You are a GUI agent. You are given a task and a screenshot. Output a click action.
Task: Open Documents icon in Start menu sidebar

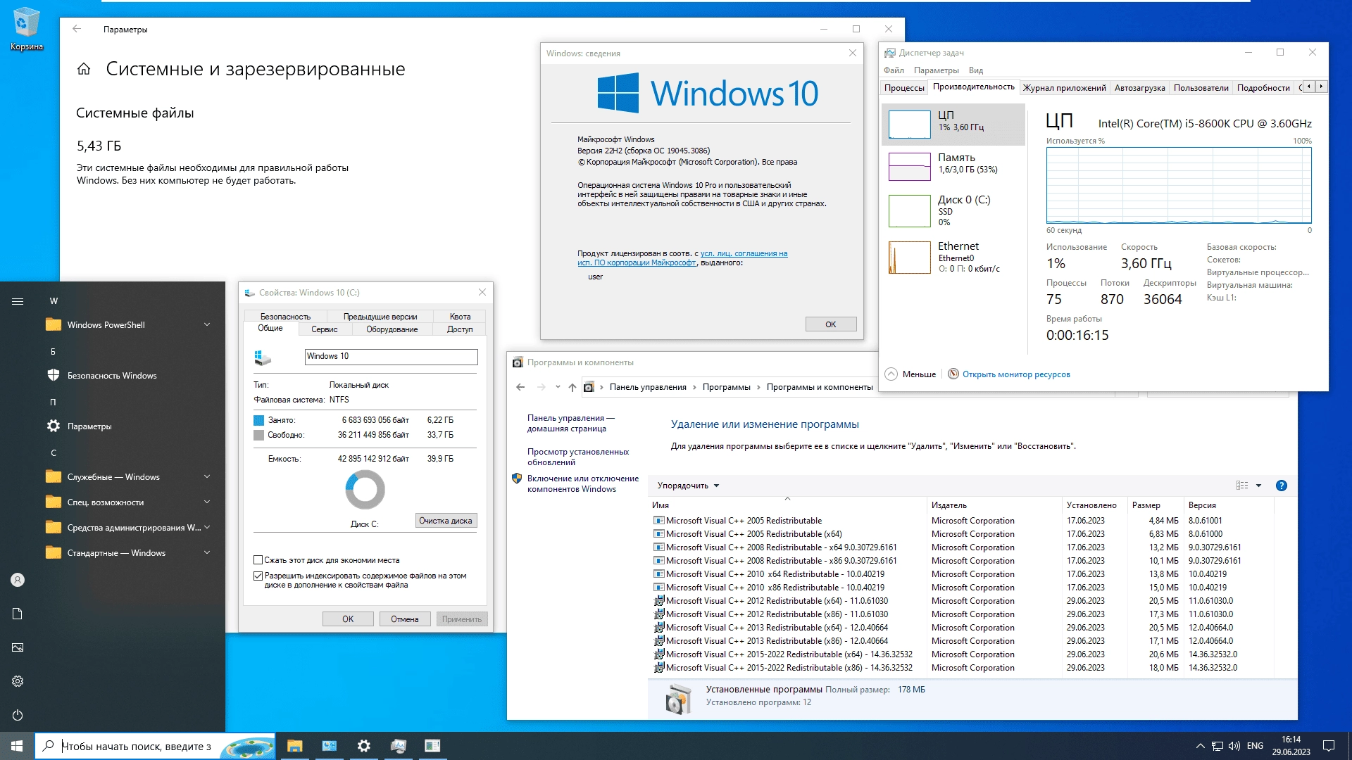tap(18, 614)
